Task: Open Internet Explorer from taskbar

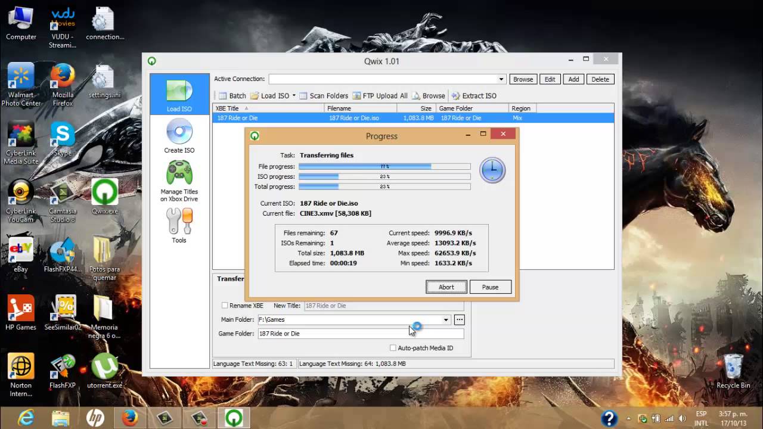Action: (x=25, y=418)
